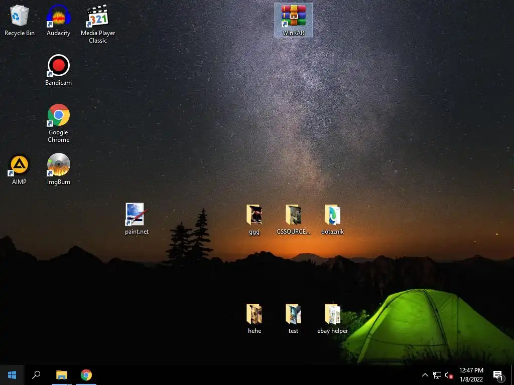
Task: Select the Audacity shortcut icon
Action: coord(58,20)
